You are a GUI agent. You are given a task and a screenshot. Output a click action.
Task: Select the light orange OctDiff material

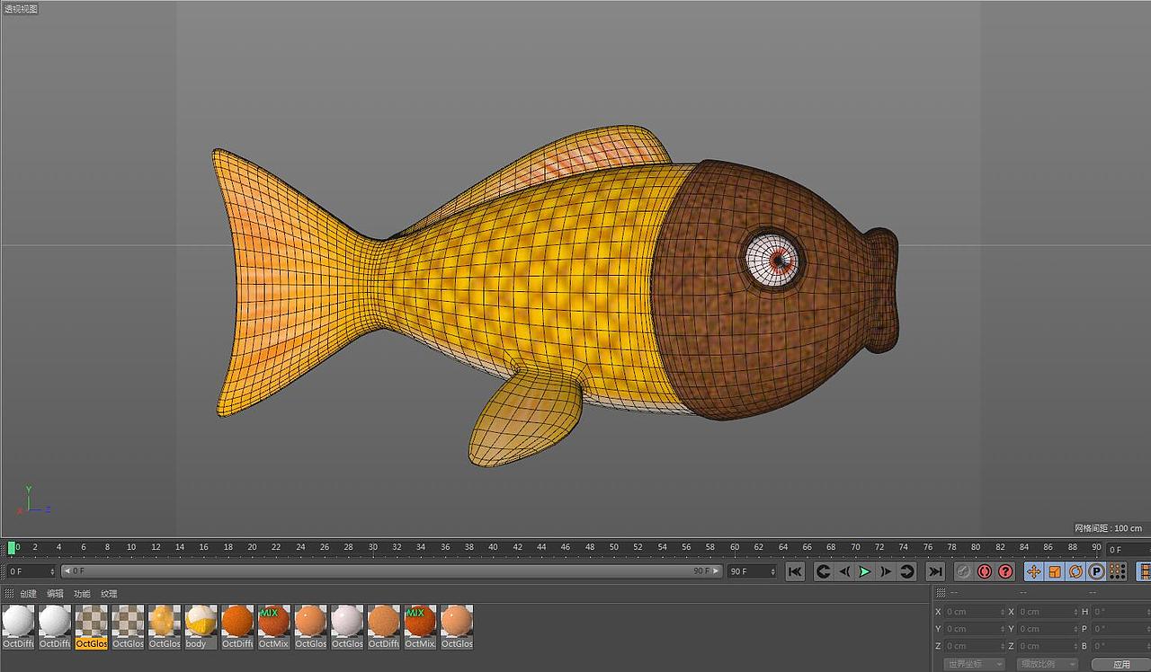[384, 626]
